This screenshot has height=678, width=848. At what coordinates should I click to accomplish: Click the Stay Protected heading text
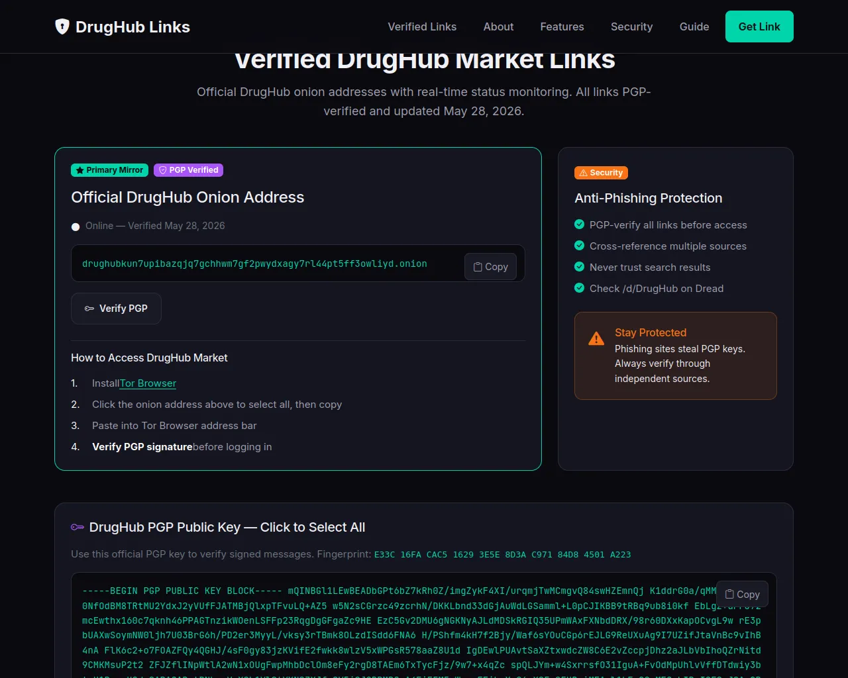coord(651,332)
